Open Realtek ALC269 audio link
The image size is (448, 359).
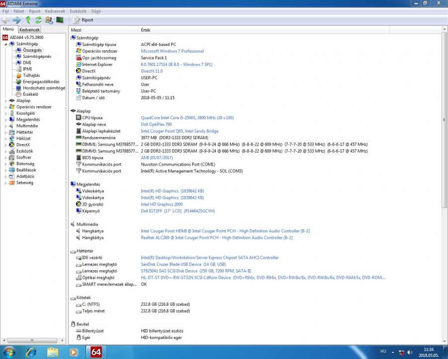(217, 238)
